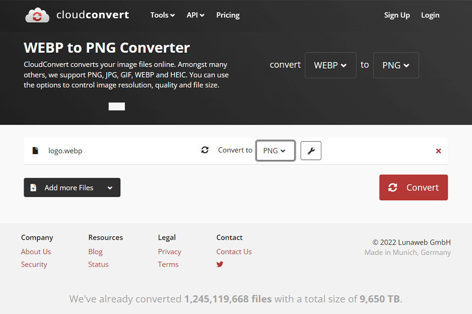Screen dimensions: 472x314
Task: Click the 9,650 TB total size text
Action: [380, 299]
